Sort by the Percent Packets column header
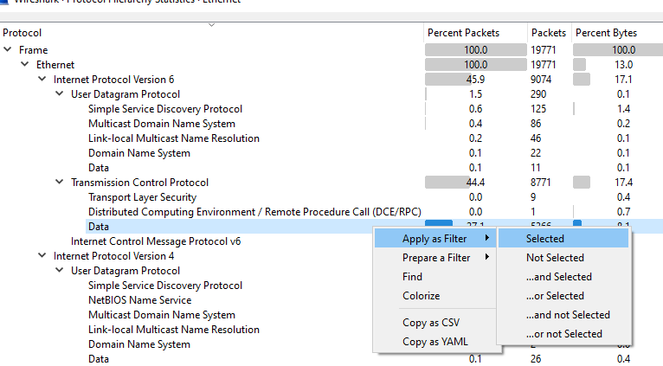Screen dimensions: 663x366 tap(463, 33)
